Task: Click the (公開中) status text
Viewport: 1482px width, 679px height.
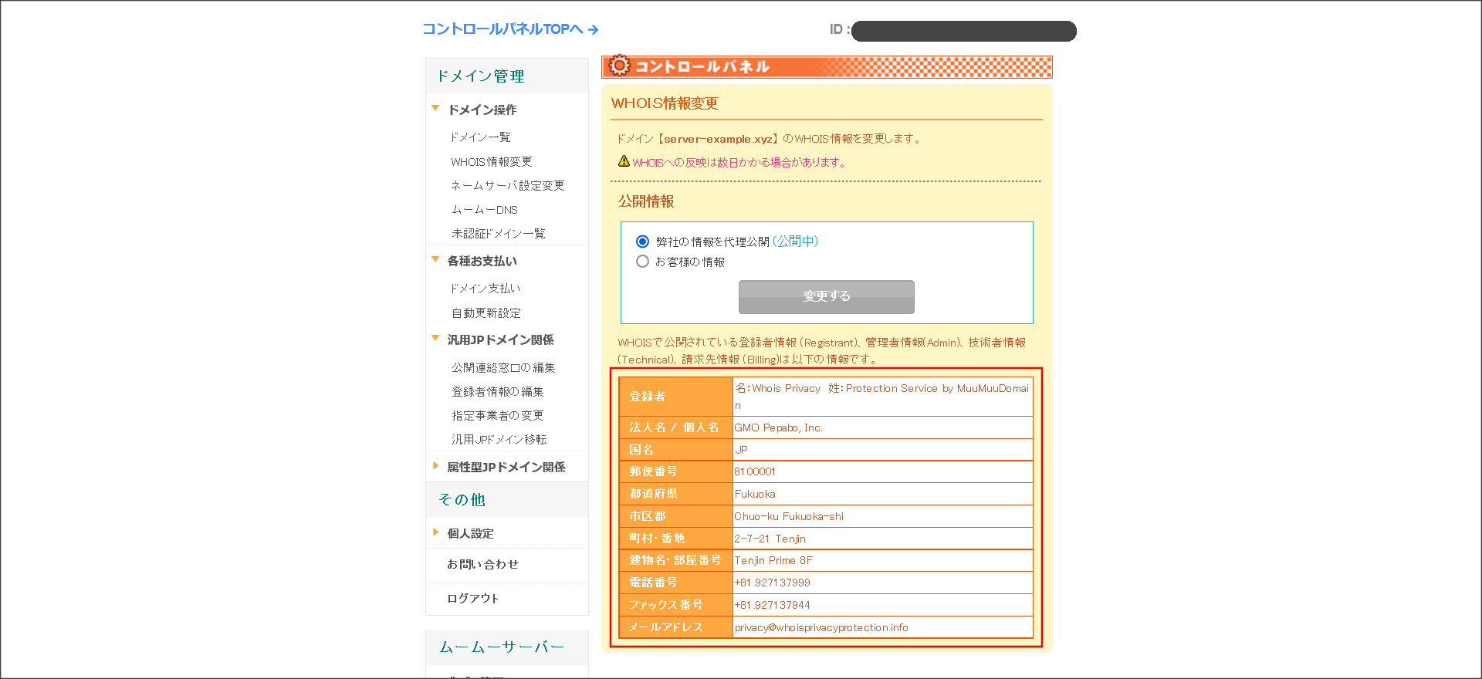Action: pos(795,241)
